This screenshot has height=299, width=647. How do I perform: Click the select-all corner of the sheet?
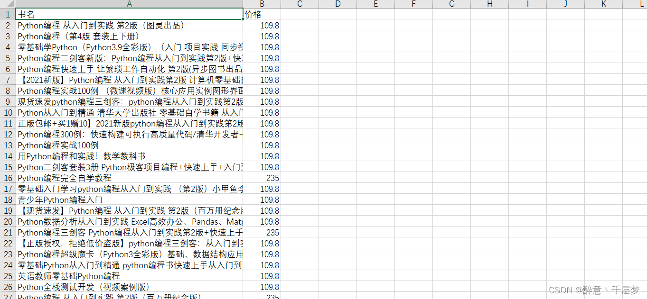[x=8, y=4]
